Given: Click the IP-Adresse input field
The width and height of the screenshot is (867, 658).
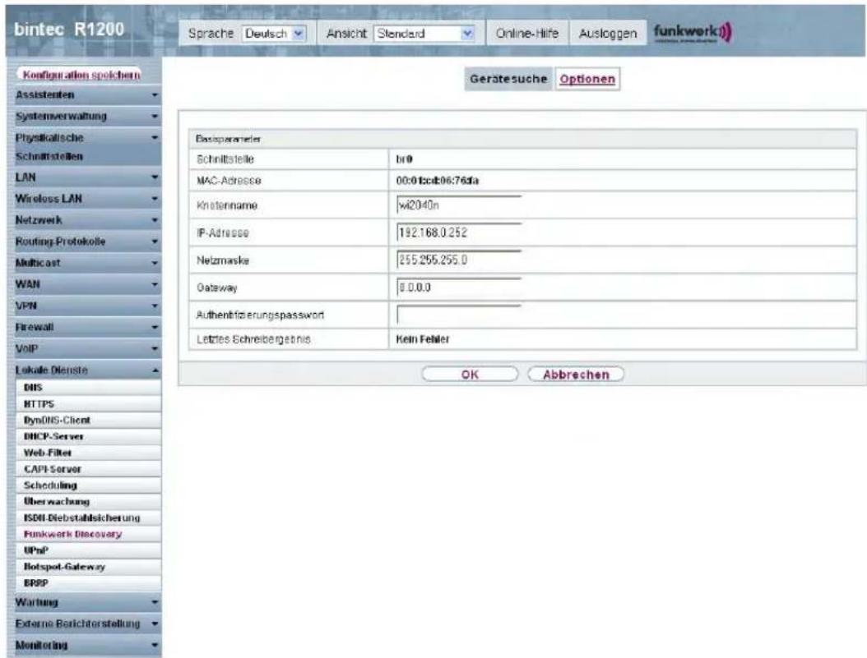Looking at the screenshot, I should click(459, 232).
